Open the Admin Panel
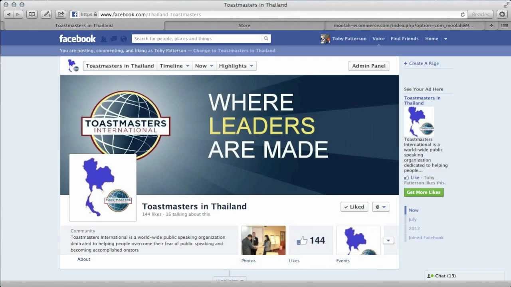 [369, 66]
